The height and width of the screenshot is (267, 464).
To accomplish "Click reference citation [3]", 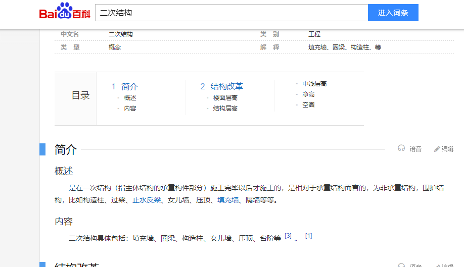I will point(288,236).
